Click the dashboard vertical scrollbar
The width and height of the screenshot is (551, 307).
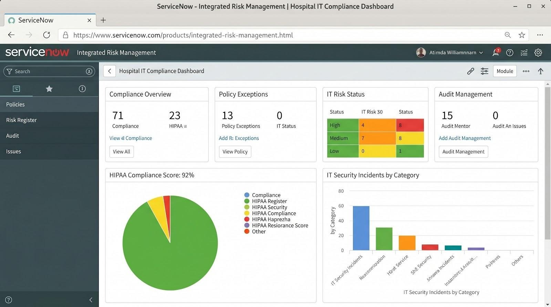click(x=548, y=163)
